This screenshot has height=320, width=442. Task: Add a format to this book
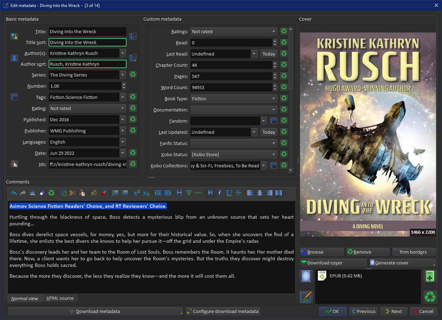point(430,276)
